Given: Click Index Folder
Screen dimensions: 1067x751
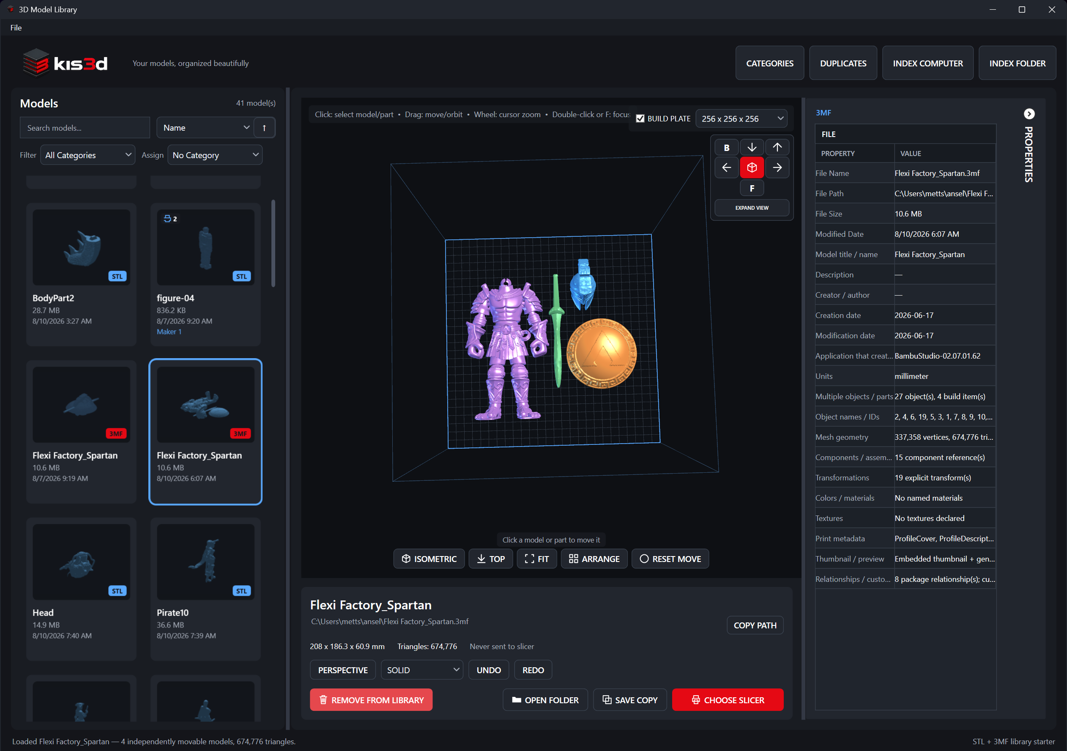Looking at the screenshot, I should click(1017, 63).
